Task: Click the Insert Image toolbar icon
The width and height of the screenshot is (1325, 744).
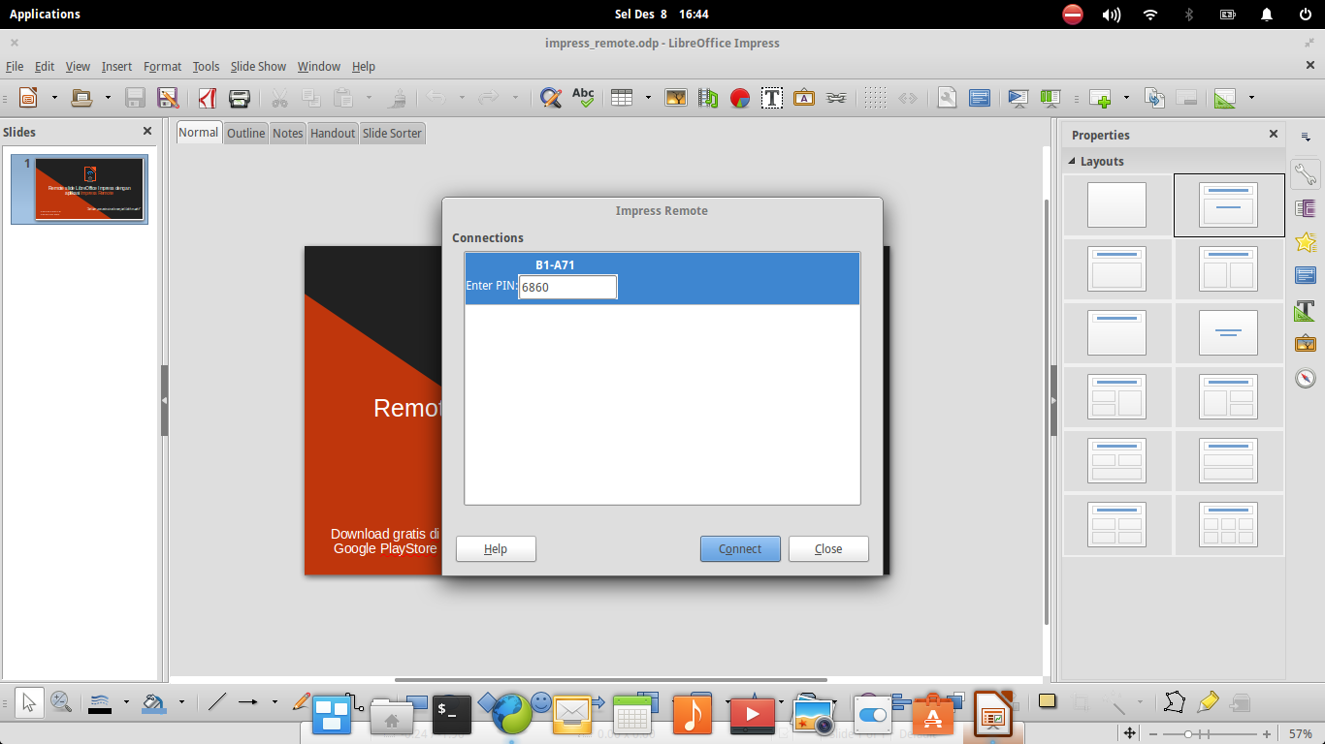Action: click(675, 97)
